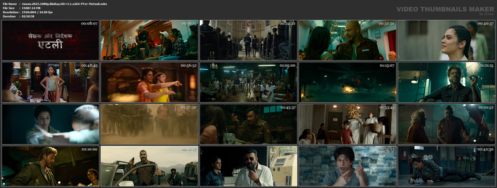Click the resolution value 1920x804 / 24.00 fps
This screenshot has width=497, height=188.
click(37, 12)
